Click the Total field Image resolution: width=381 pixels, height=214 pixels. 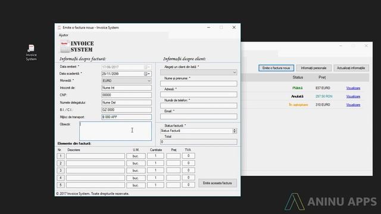(198, 142)
